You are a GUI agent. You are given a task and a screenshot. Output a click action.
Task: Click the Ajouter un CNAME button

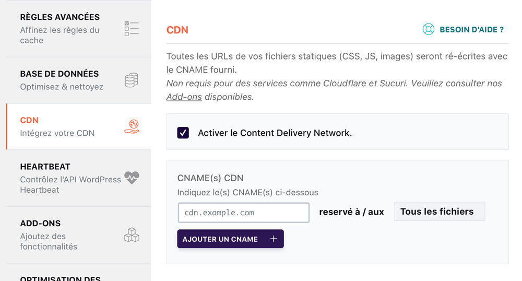(x=230, y=239)
